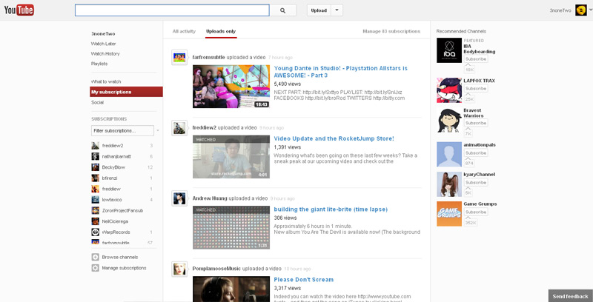
Task: Open PomplamooseMusic's feed avatar
Action: point(179,269)
